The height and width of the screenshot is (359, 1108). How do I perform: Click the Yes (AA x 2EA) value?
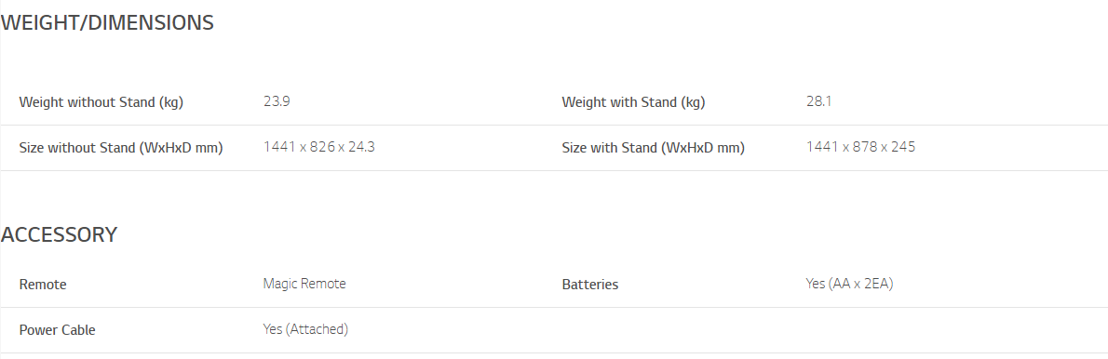click(x=849, y=284)
